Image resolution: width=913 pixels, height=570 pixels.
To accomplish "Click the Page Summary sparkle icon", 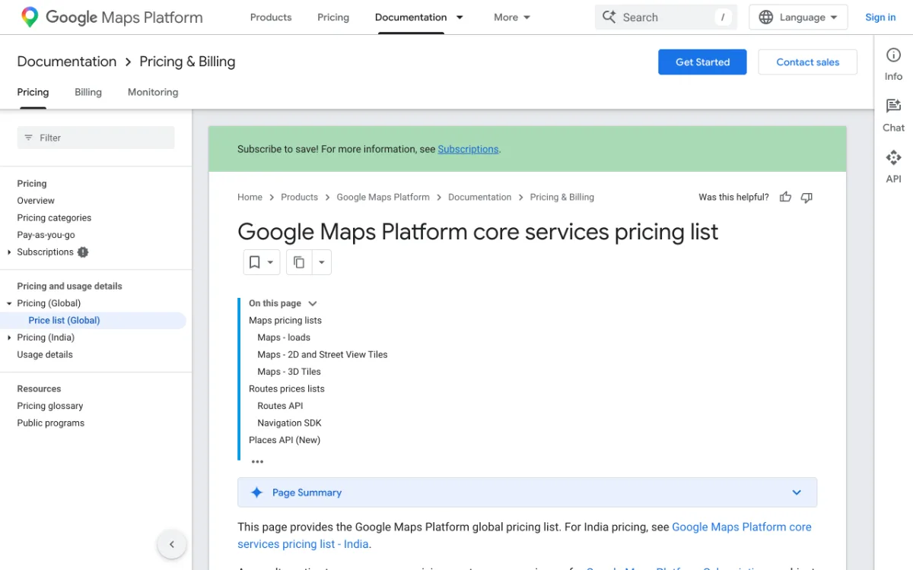I will point(257,492).
